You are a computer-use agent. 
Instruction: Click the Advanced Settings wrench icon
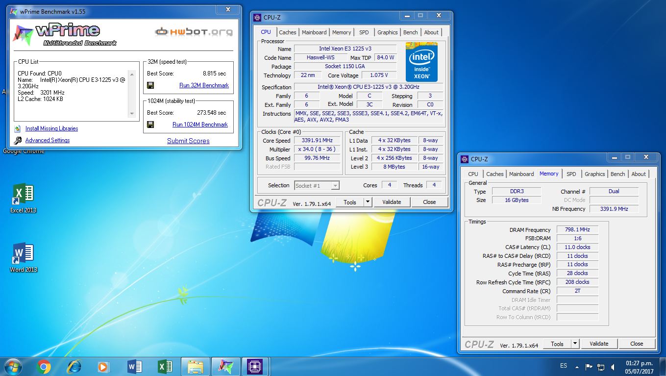coord(18,140)
